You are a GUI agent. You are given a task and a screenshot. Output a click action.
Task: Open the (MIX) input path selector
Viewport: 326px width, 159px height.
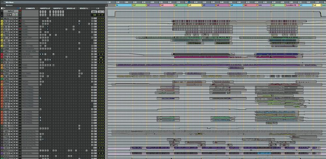click(x=94, y=12)
